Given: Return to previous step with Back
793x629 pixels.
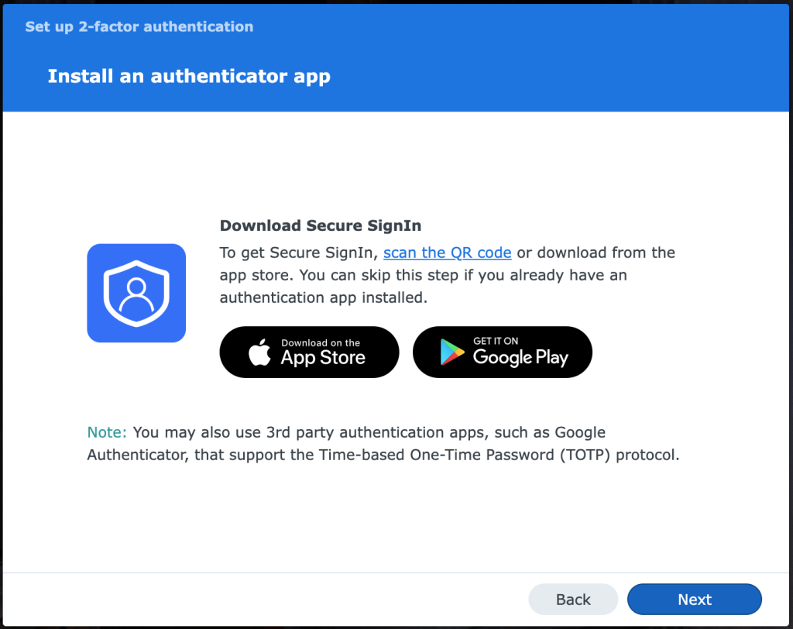Looking at the screenshot, I should [573, 599].
